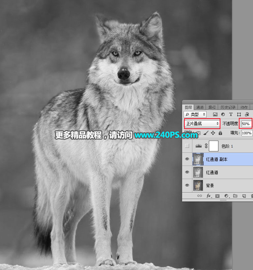253x270 pixels.
Task: Click the lock all padlock icon
Action: 220,133
